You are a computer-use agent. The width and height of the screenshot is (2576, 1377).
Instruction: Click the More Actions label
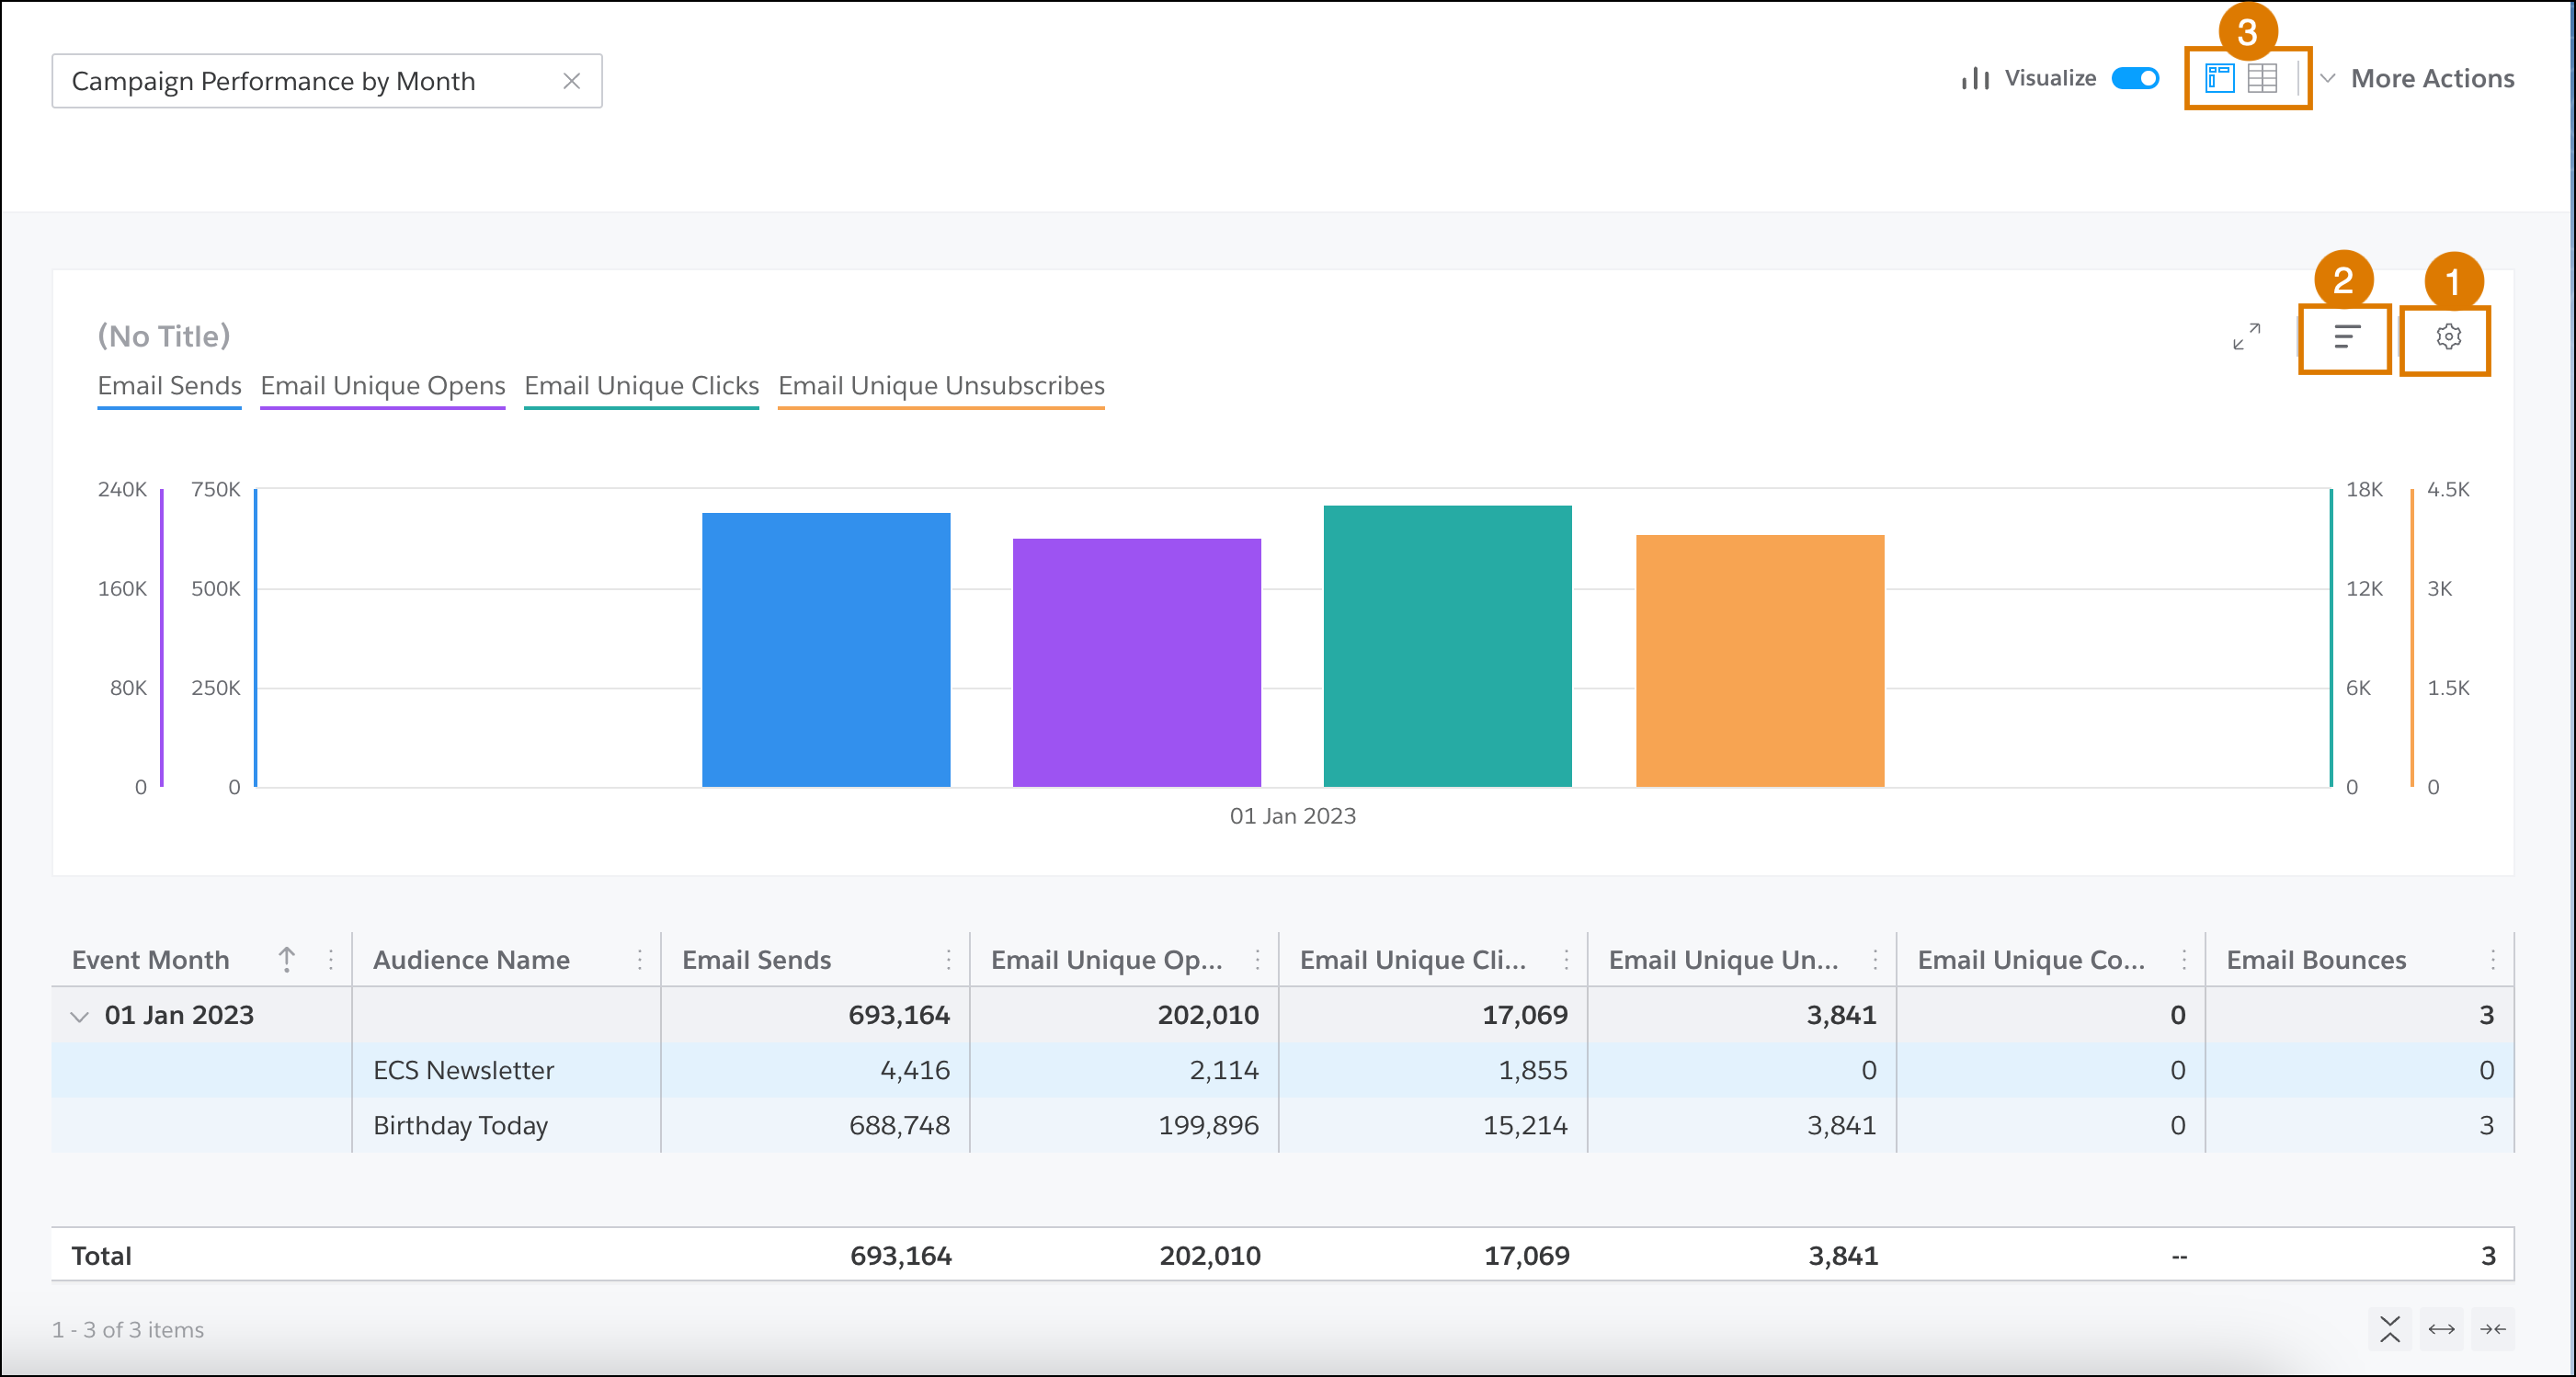[x=2431, y=78]
